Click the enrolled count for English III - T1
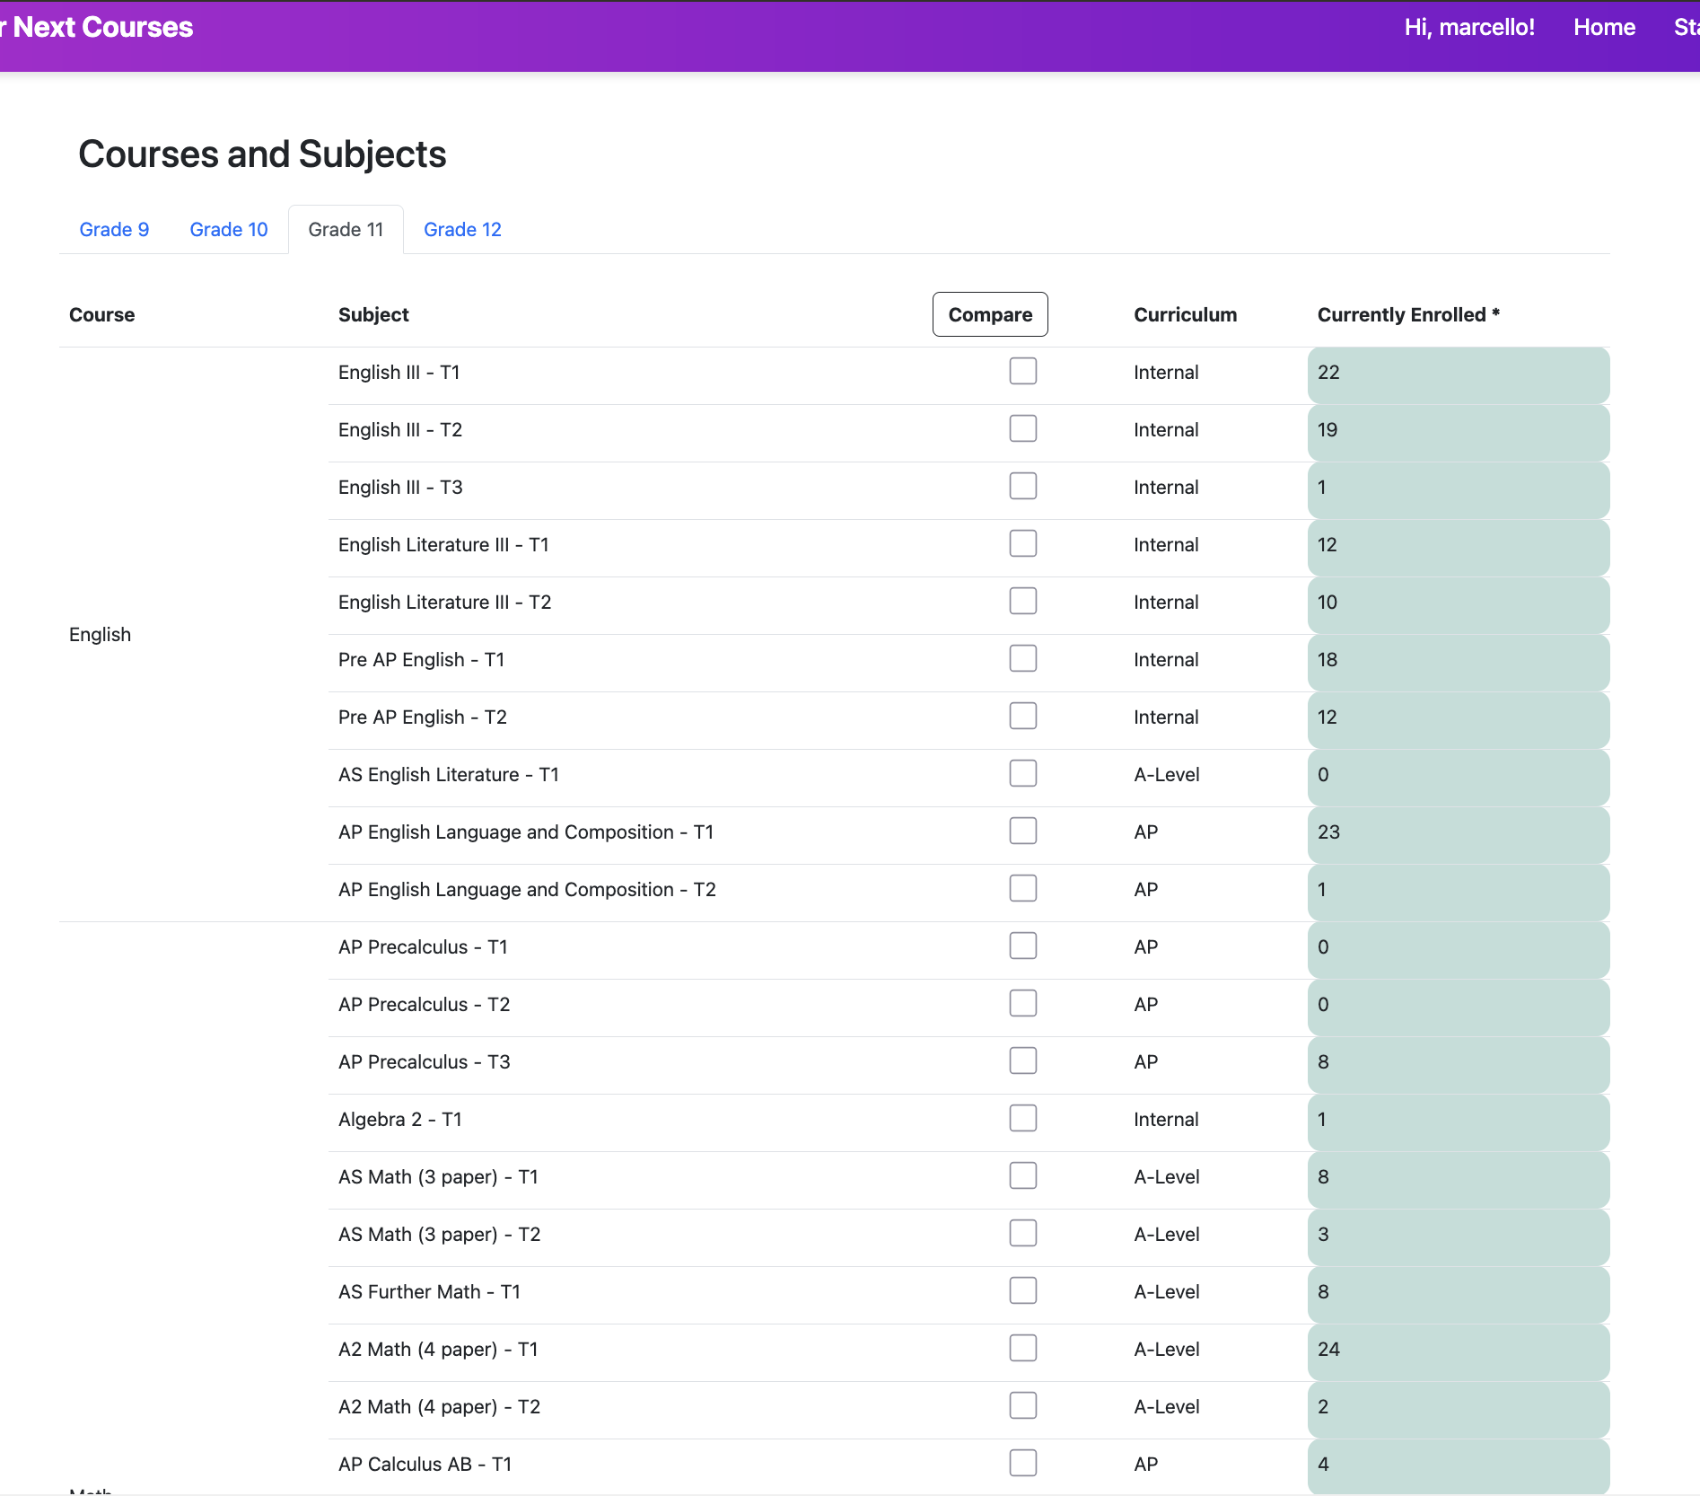The image size is (1700, 1496). (1328, 373)
